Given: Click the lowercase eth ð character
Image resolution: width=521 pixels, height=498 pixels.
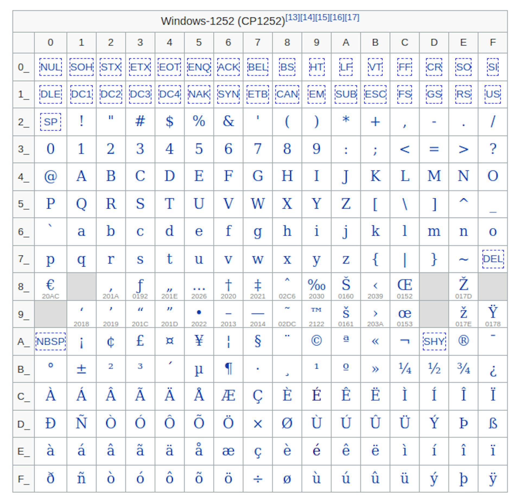Looking at the screenshot, I should pyautogui.click(x=50, y=478).
